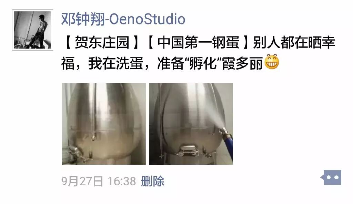
Task: Open the right photo showing water spray
Action: 191,124
